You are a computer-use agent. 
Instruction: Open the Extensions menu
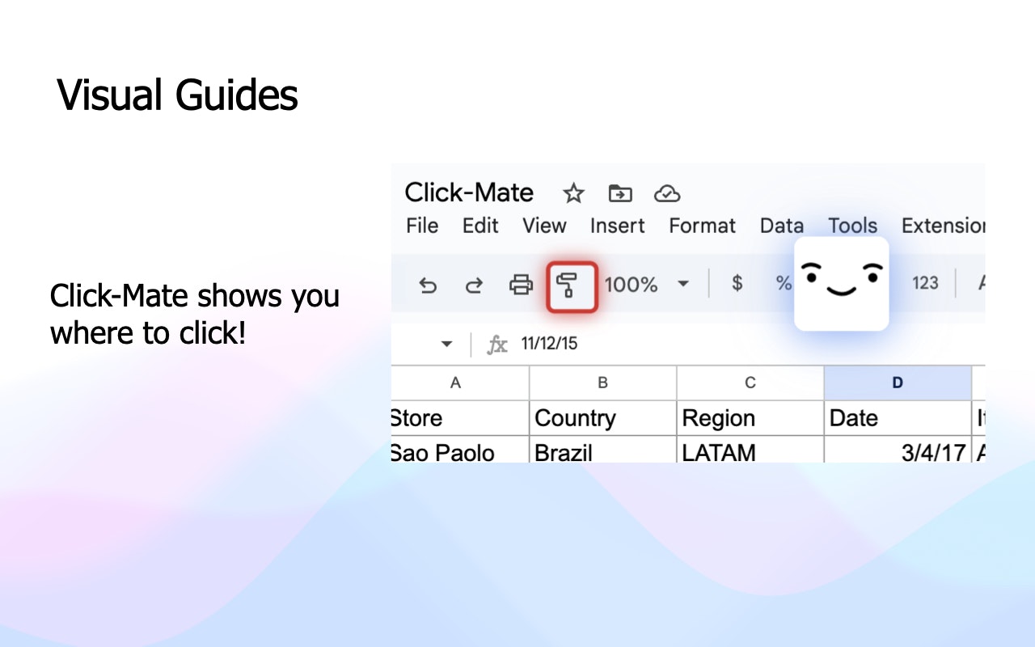pos(943,226)
